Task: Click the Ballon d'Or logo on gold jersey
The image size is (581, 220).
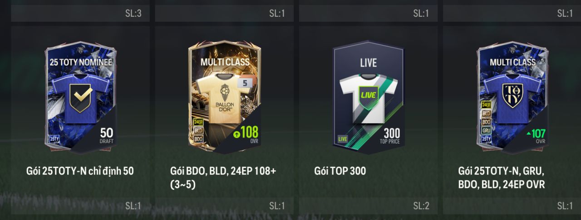Action: (x=224, y=97)
